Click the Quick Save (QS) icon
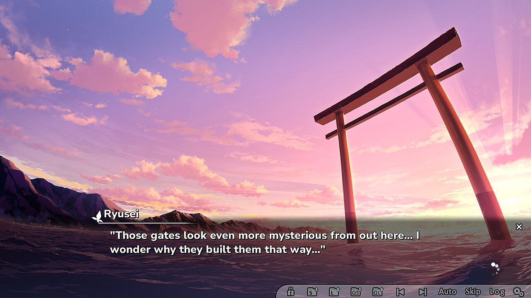 tap(356, 291)
